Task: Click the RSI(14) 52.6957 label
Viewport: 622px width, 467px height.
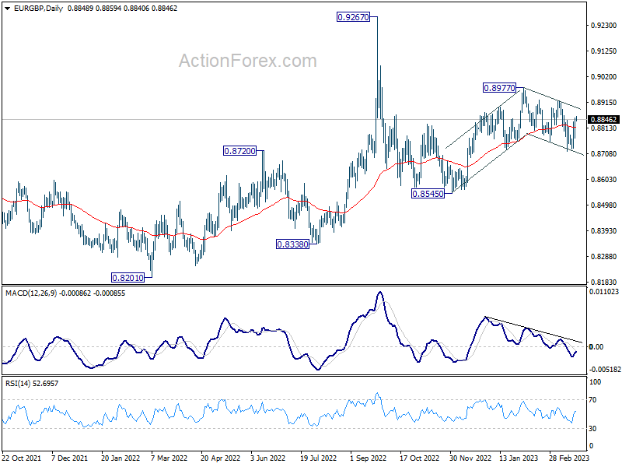Action: (32, 384)
